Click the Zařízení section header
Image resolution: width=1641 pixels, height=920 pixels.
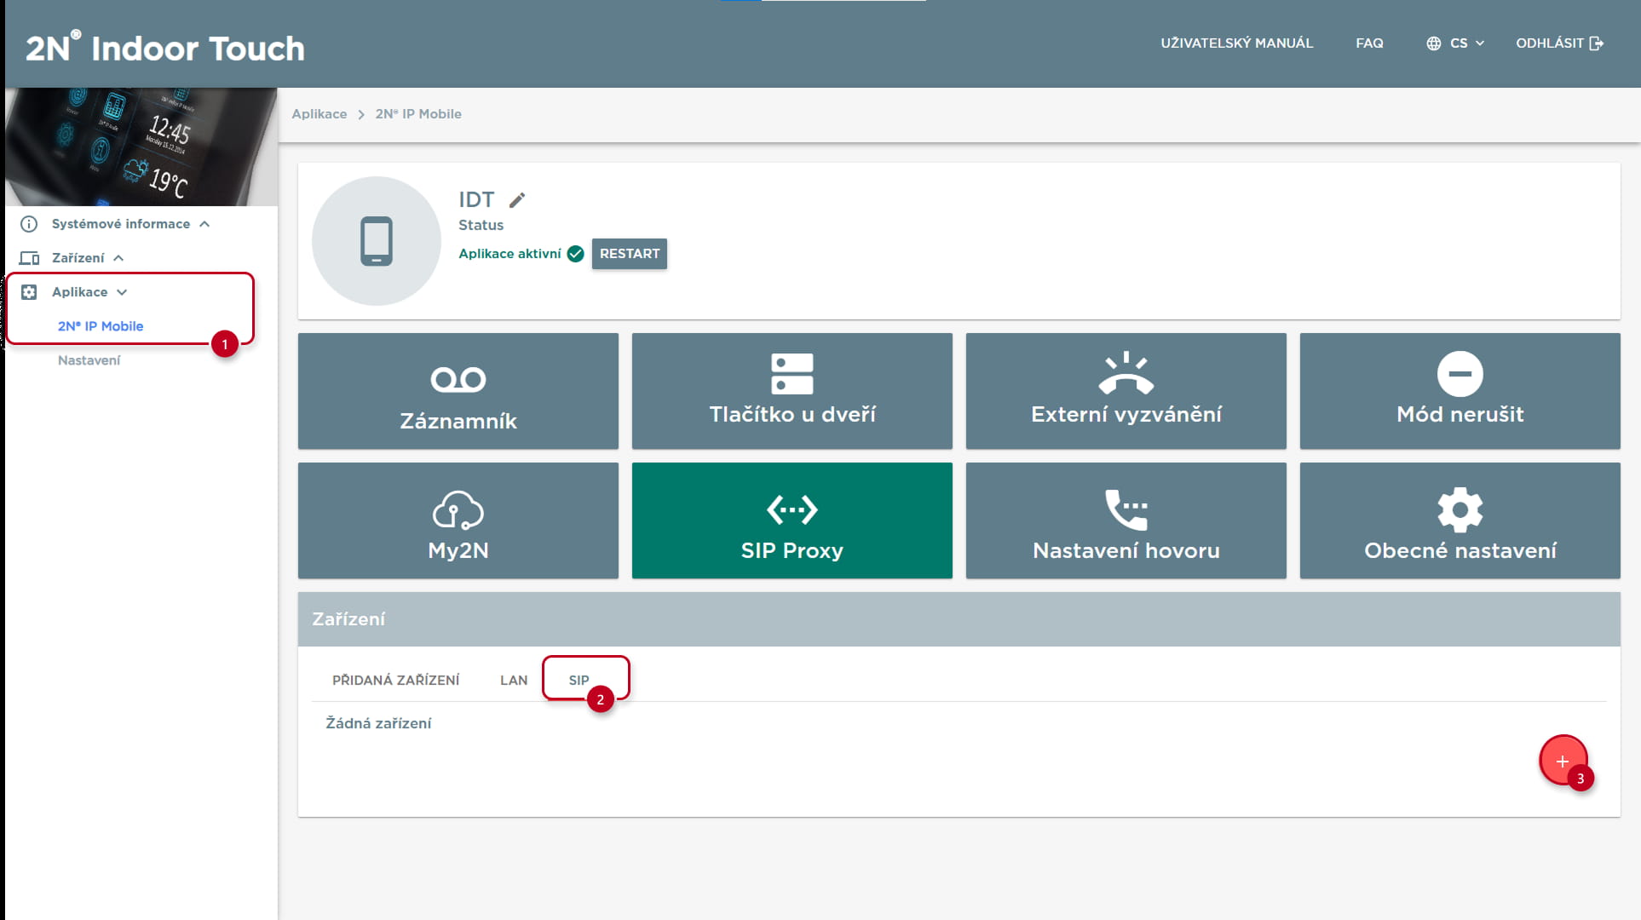tap(959, 619)
